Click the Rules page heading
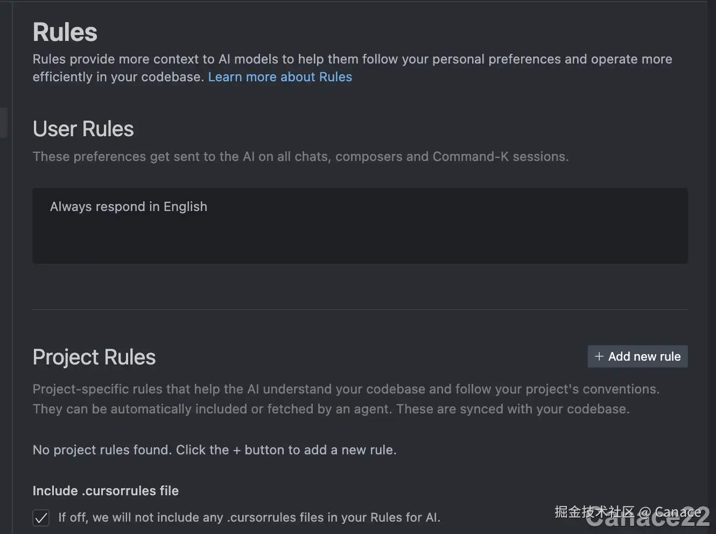Screen dimensions: 716x534 (x=65, y=32)
